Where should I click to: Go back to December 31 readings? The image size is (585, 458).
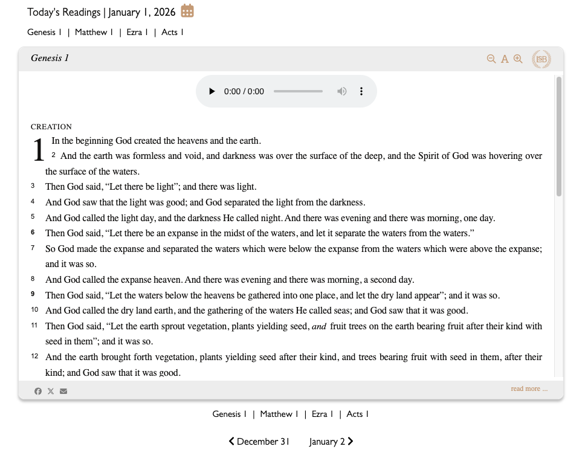pyautogui.click(x=259, y=442)
